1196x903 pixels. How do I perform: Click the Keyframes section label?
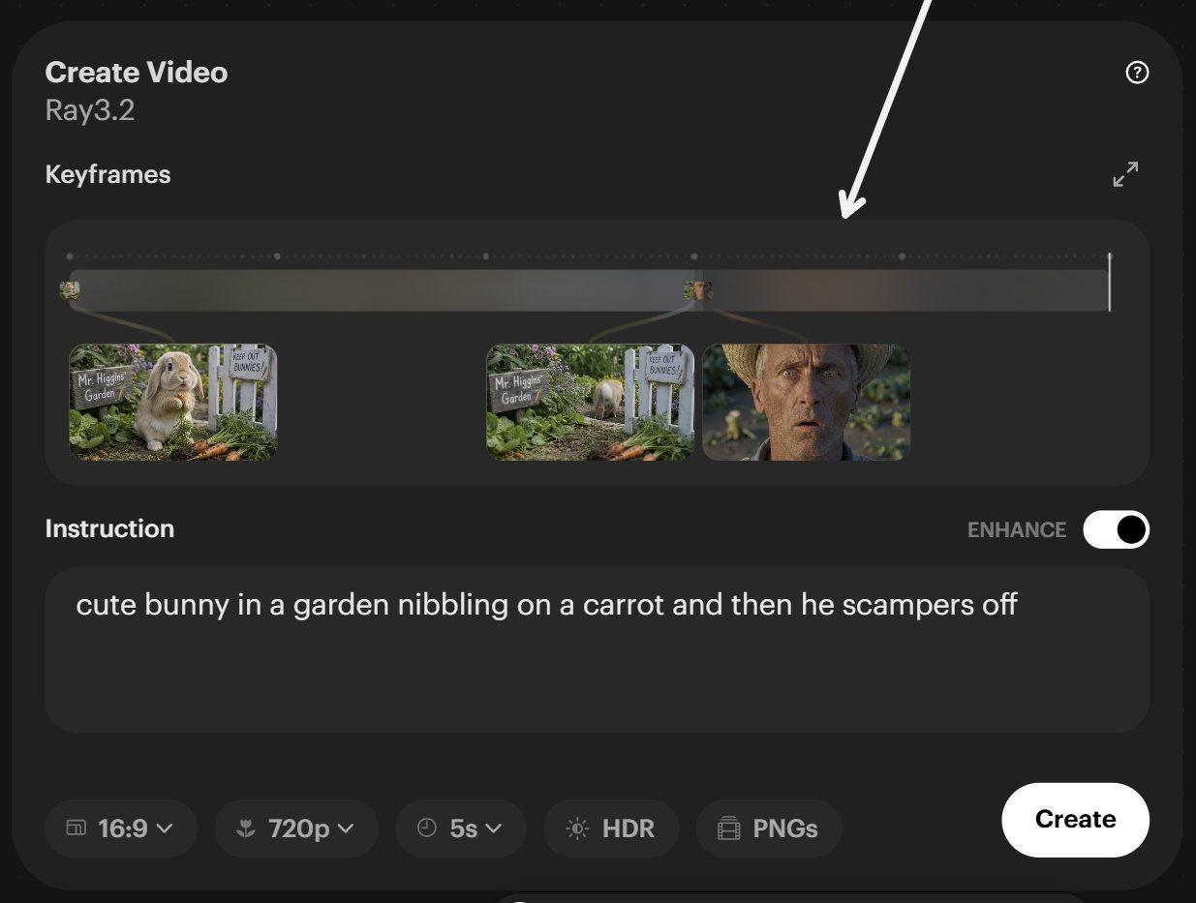107,174
